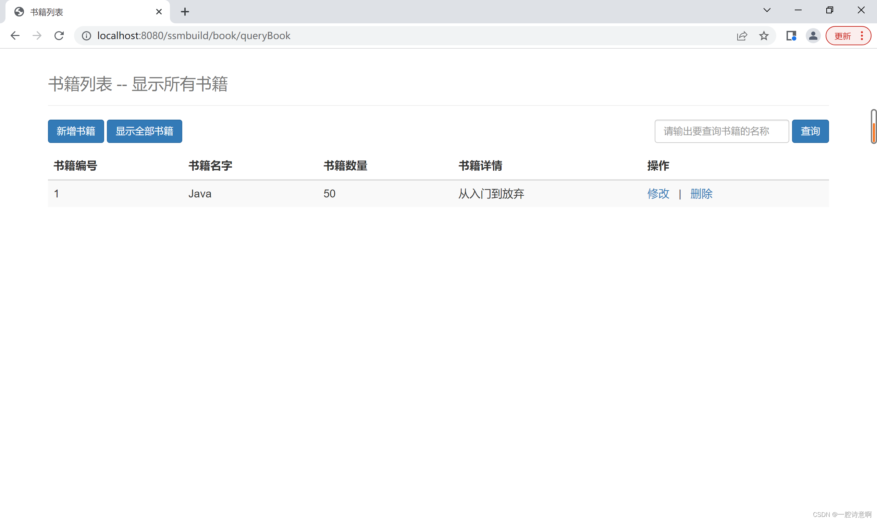This screenshot has height=521, width=877.
Task: Open the share icon in the address bar
Action: [x=742, y=35]
